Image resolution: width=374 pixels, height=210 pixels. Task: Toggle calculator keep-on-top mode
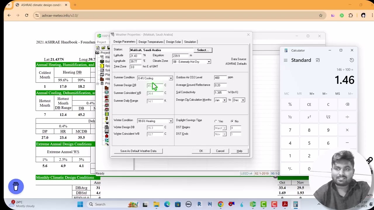[x=318, y=60]
